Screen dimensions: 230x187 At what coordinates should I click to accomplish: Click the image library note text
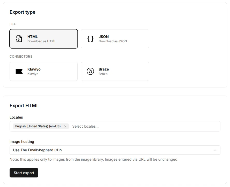coord(94,159)
